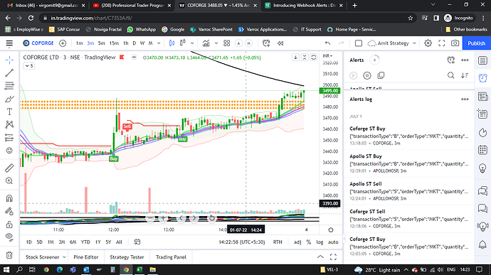
Task: Open go to date calendar button
Action: click(x=137, y=242)
